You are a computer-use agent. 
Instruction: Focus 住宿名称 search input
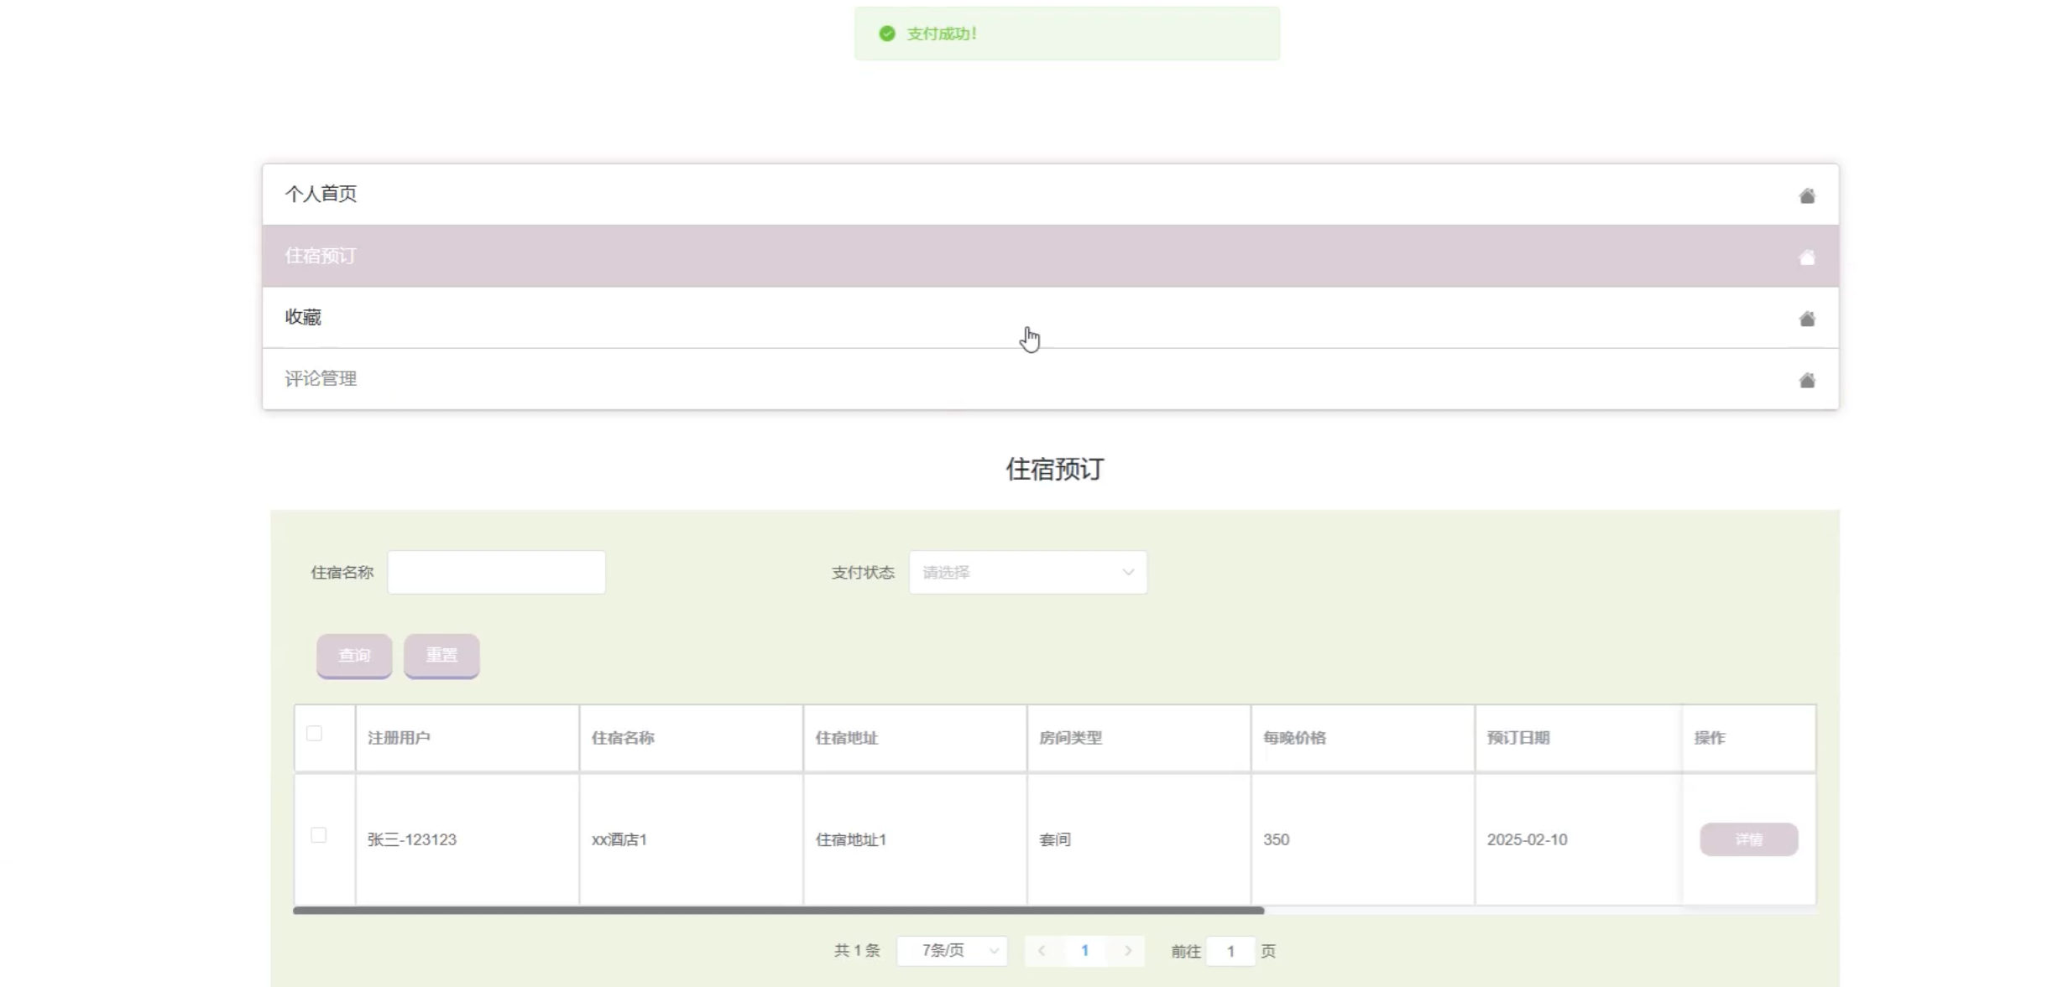(x=496, y=573)
